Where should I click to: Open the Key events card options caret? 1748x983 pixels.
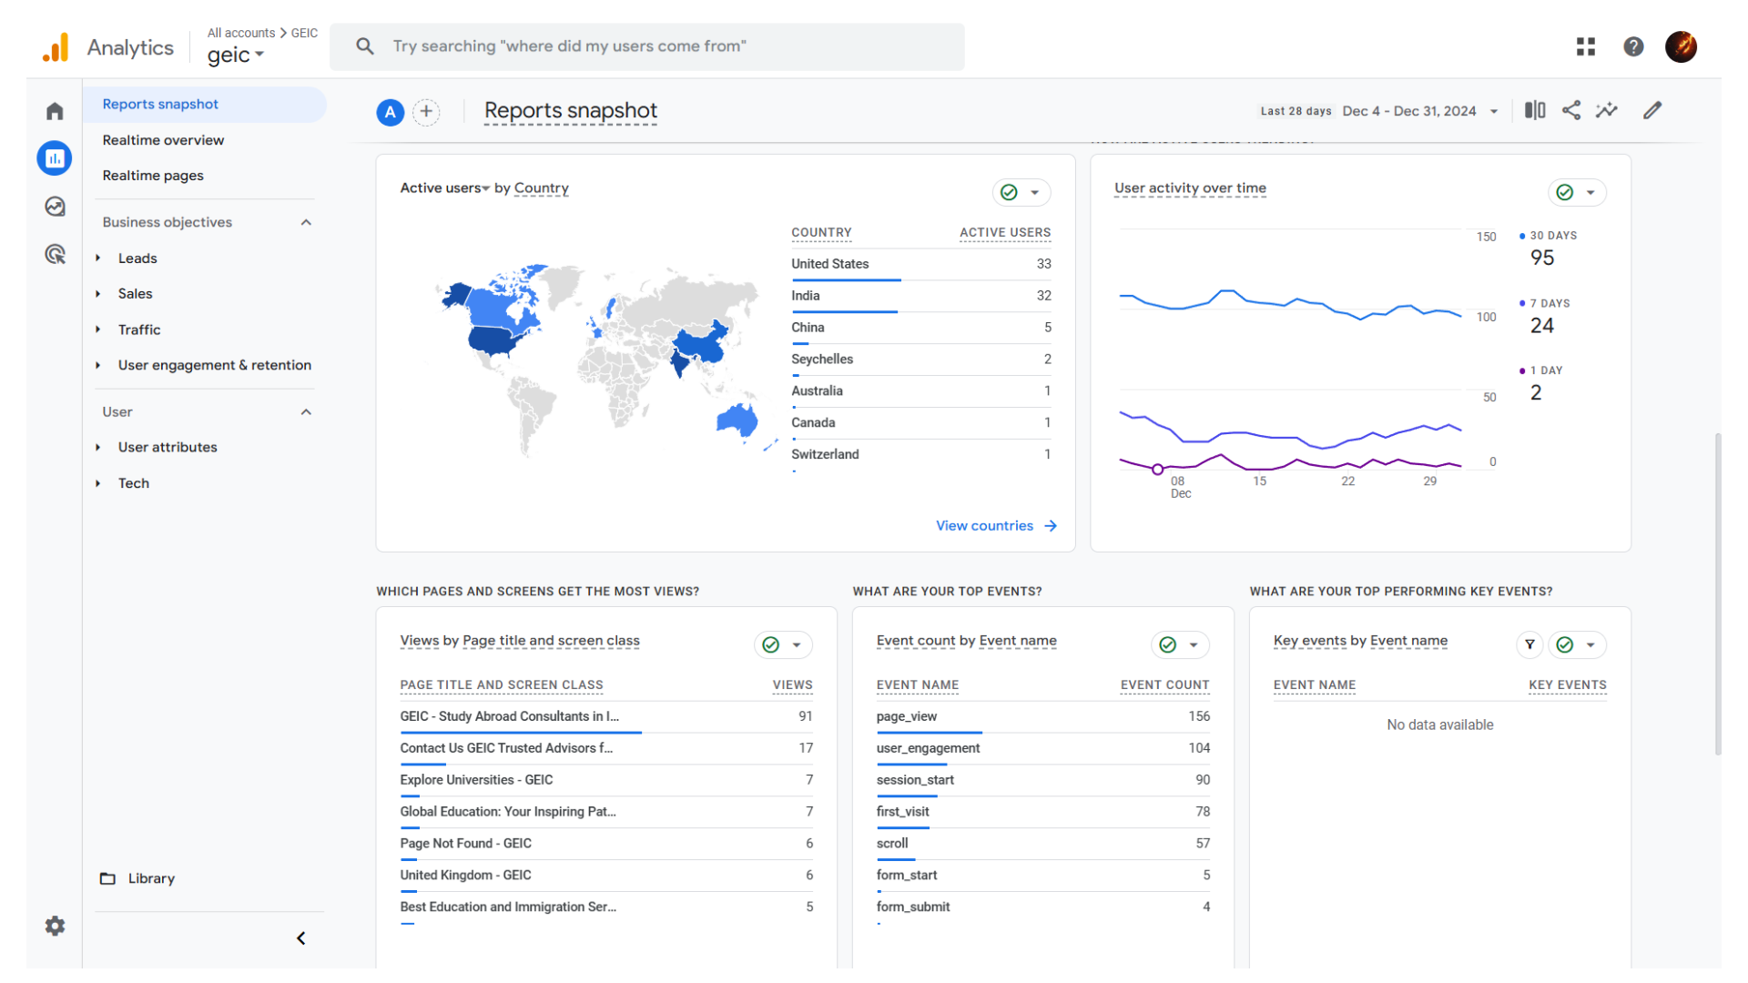[x=1590, y=644]
